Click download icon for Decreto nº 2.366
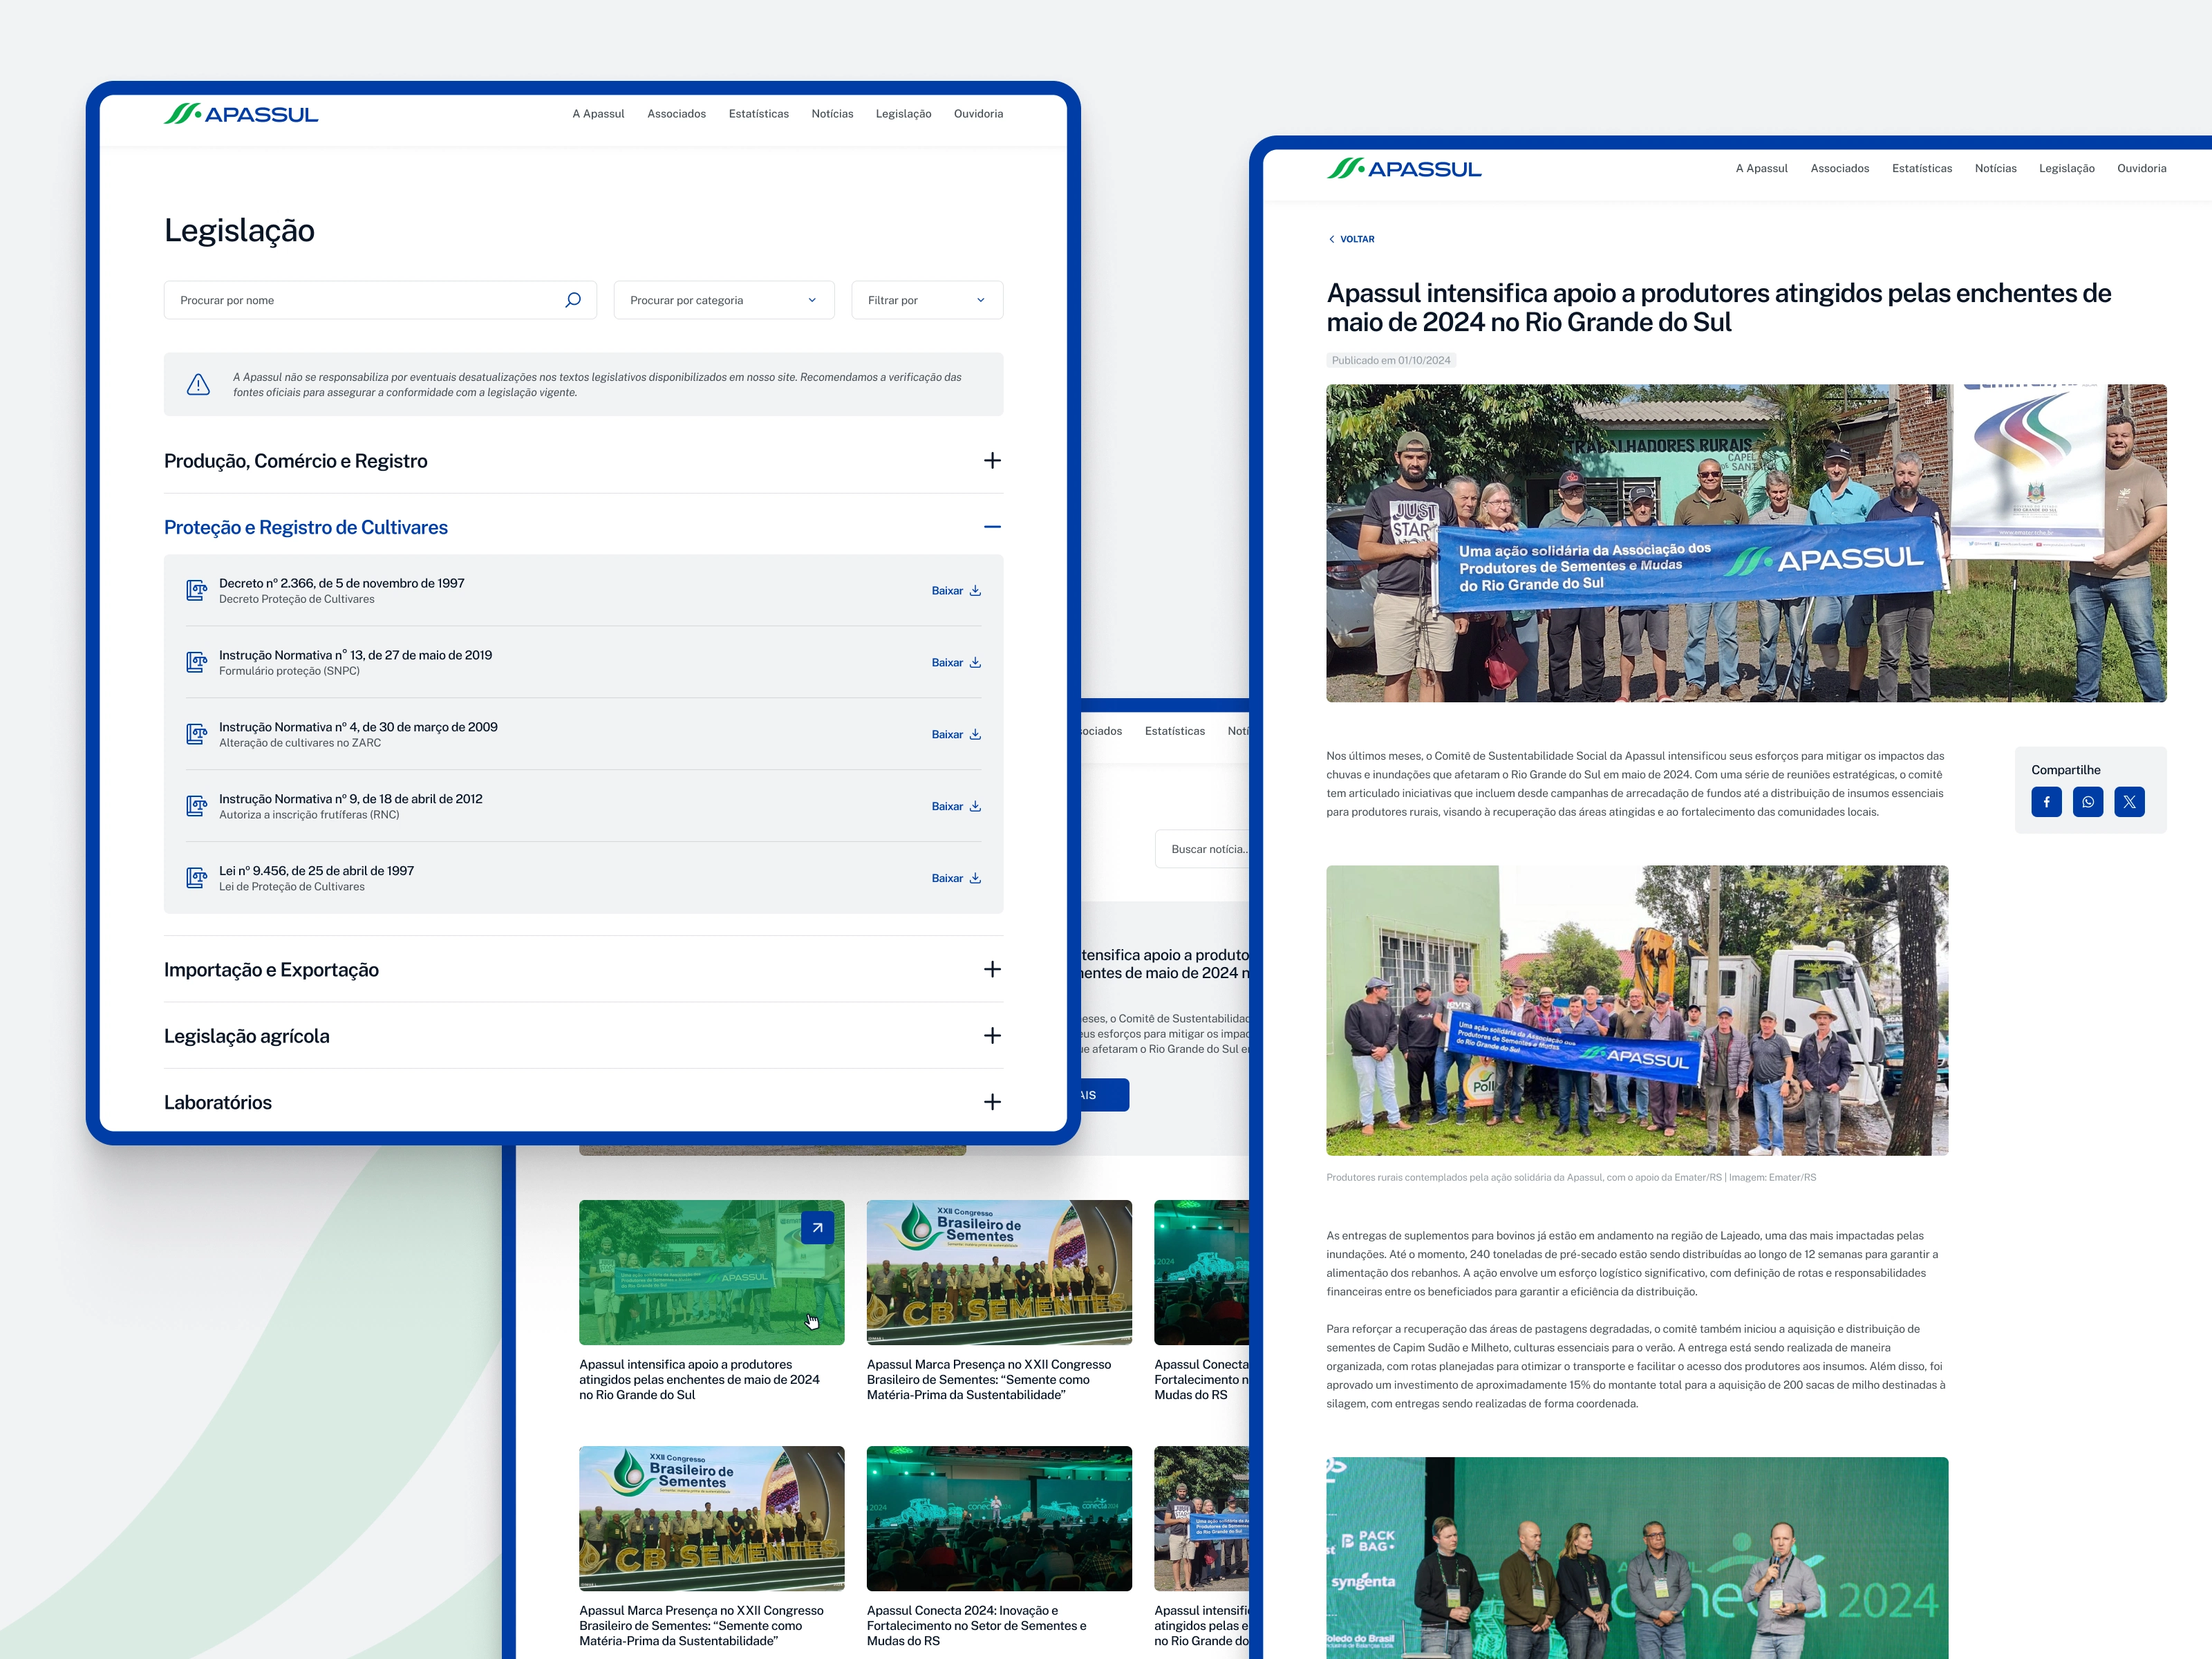Screen dimensions: 2212x1659 [976, 591]
